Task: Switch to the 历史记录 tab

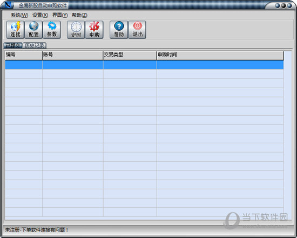Action: 35,45
